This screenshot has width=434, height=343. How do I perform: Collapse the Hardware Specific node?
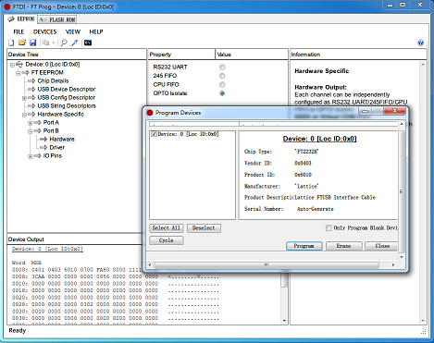coord(24,115)
